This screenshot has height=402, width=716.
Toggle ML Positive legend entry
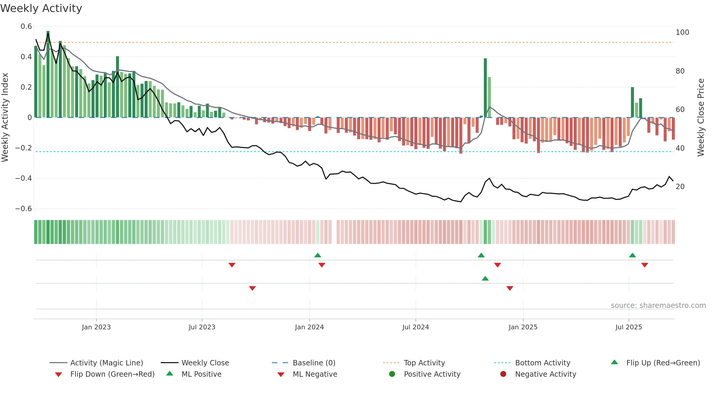pos(194,374)
